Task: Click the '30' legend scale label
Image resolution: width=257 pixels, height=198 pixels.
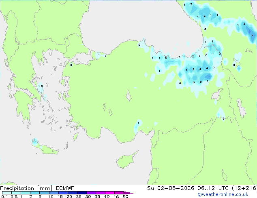Action: (x=88, y=196)
